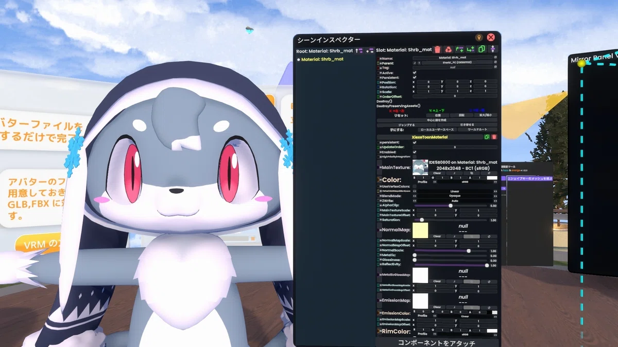Click the reference icon at end of Parent row
Viewport: 618px width, 347px height.
click(495, 62)
